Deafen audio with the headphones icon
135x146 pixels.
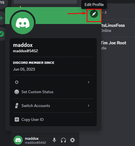[x=63, y=140]
